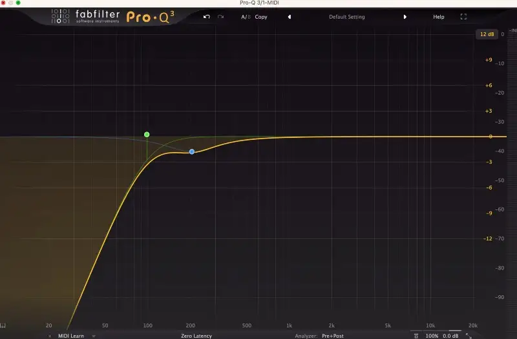517x339 pixels.
Task: Open the Zero Latency processing mode menu
Action: tap(196, 336)
